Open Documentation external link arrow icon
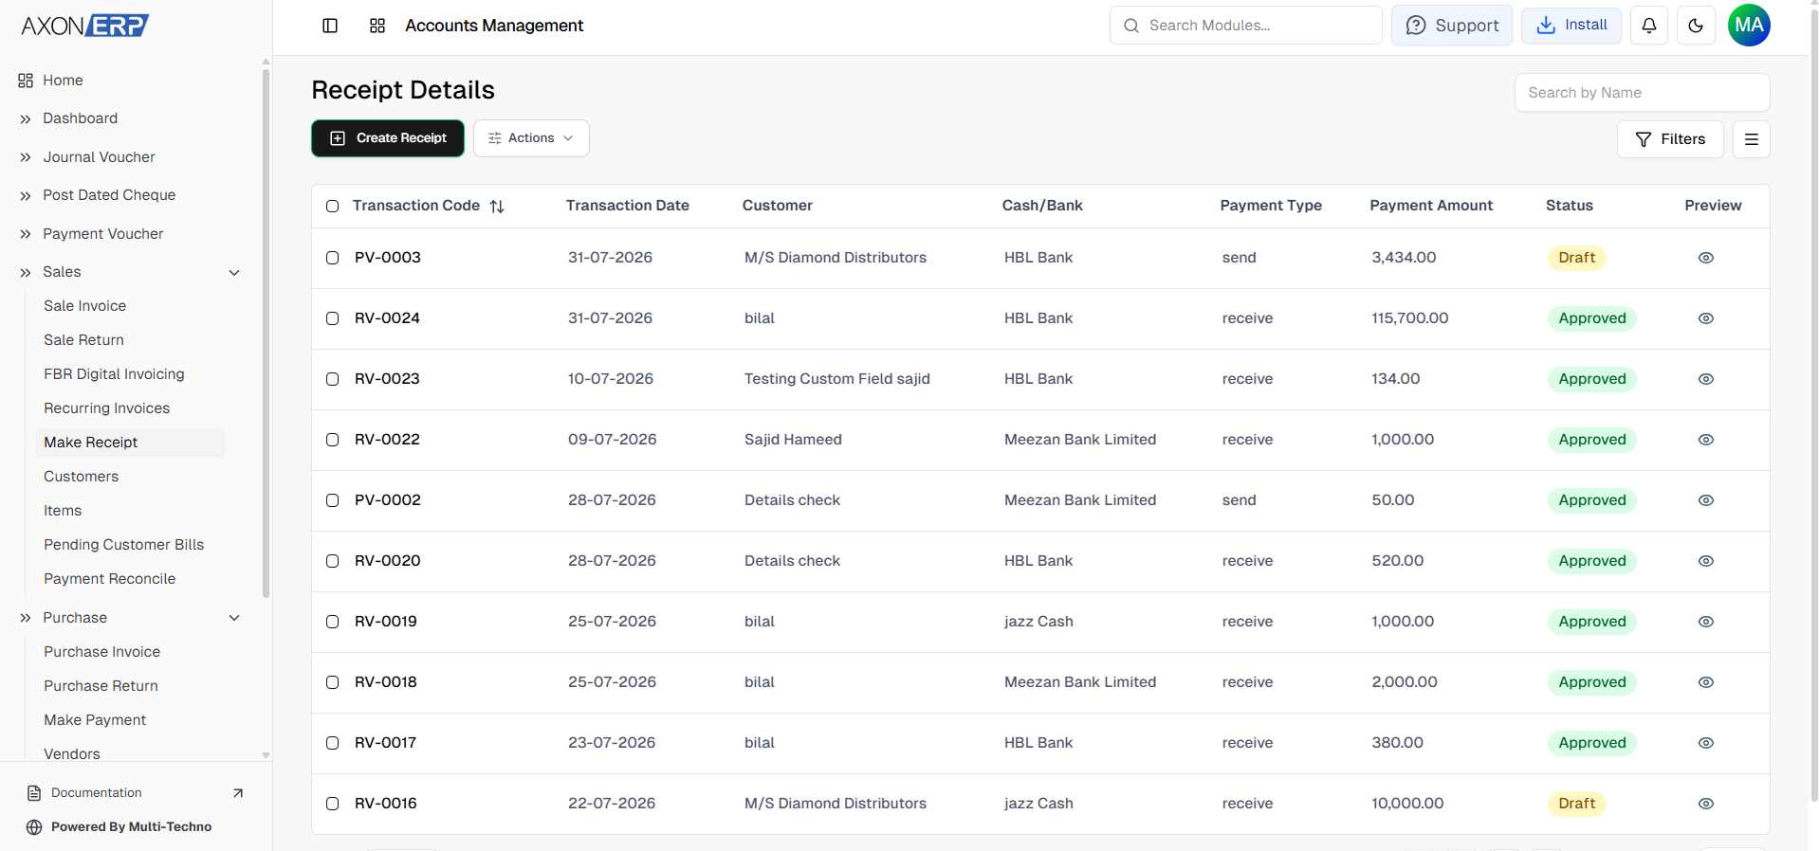This screenshot has width=1819, height=851. pyautogui.click(x=238, y=793)
